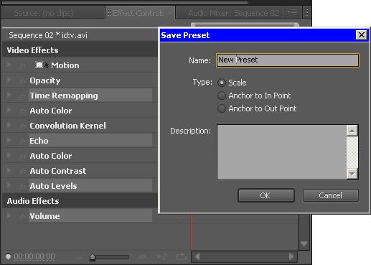Expand the Time Remapping effect
Image resolution: width=371 pixels, height=265 pixels.
point(9,95)
